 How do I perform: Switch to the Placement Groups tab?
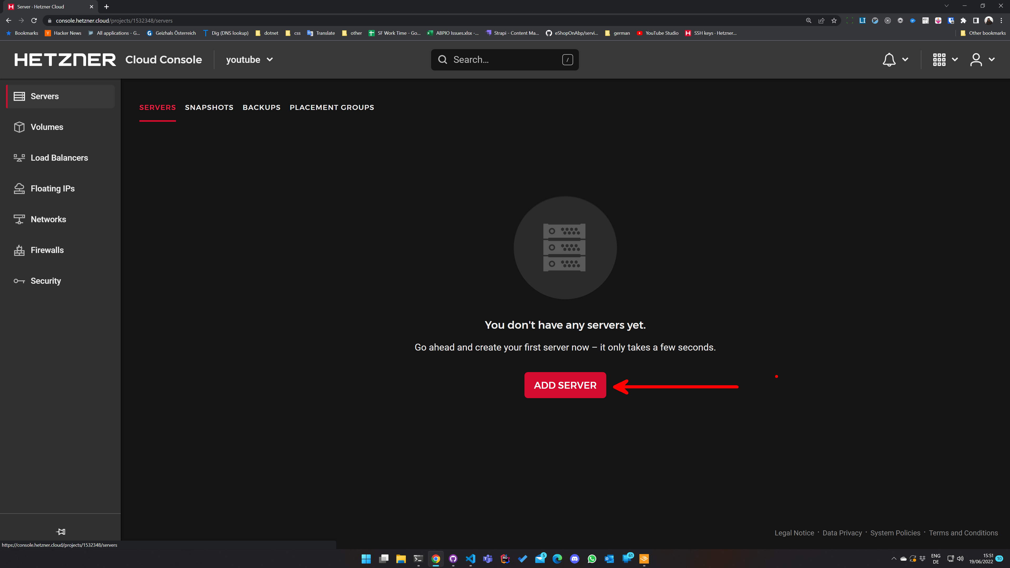tap(332, 107)
